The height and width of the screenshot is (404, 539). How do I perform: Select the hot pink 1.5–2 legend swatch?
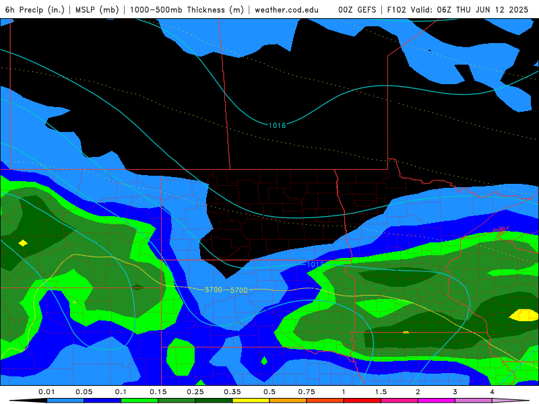pos(400,401)
